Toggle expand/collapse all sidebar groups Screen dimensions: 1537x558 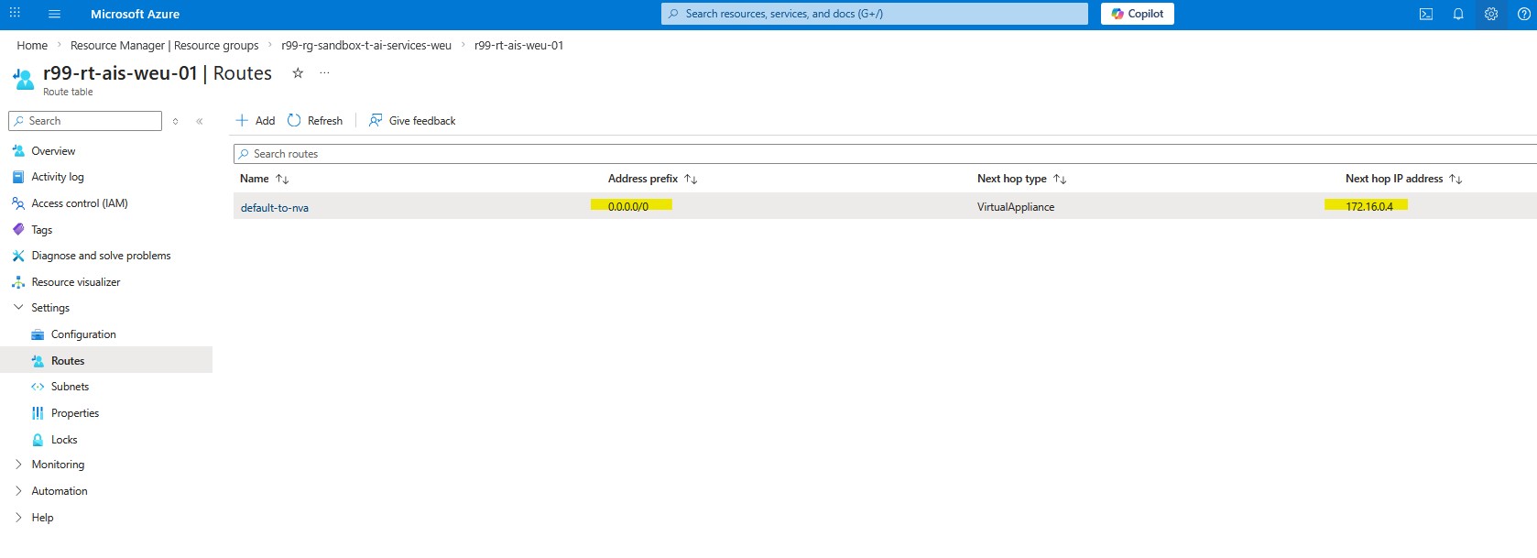point(175,121)
